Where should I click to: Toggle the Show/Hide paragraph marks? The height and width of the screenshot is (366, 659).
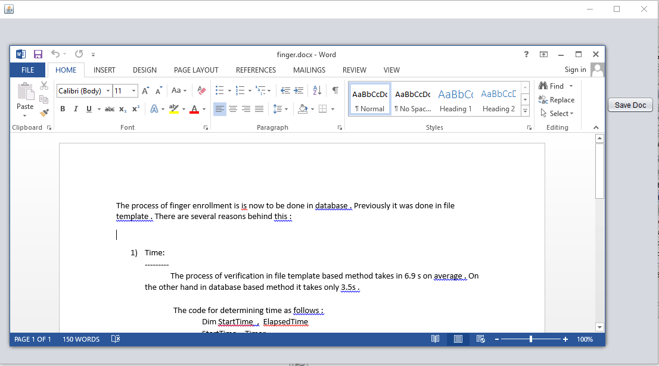[x=334, y=90]
